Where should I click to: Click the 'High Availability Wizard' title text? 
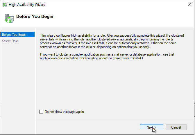click(x=27, y=5)
